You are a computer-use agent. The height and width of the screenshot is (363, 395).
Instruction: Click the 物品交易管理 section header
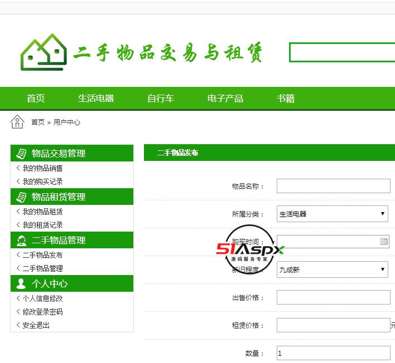click(72, 153)
